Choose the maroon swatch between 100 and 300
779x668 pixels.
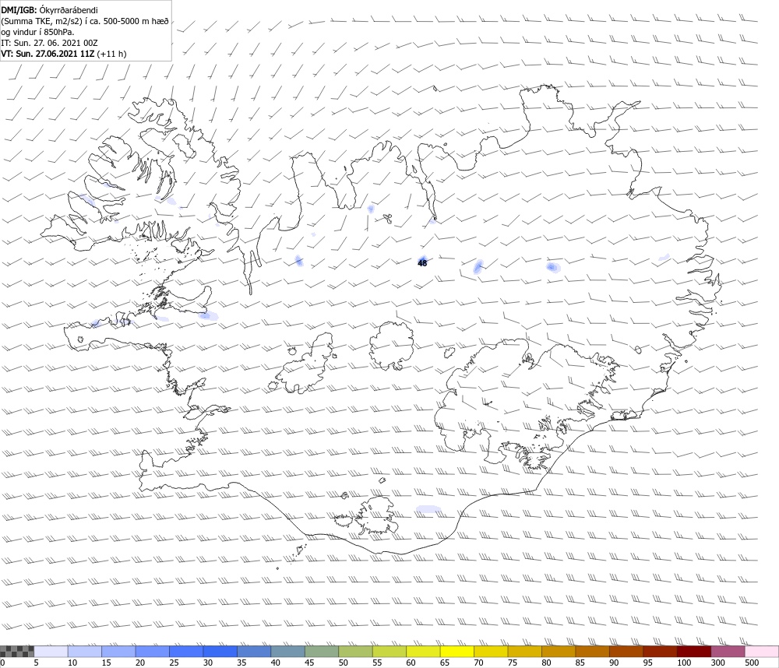(x=694, y=651)
